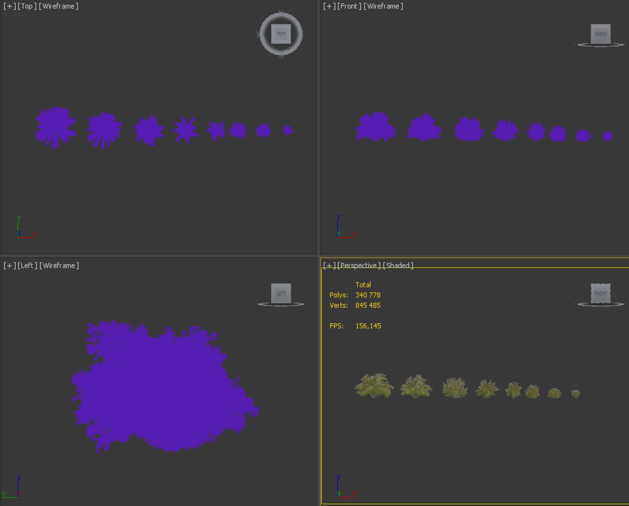
Task: Open the [Left] view label menu
Action: coord(27,265)
